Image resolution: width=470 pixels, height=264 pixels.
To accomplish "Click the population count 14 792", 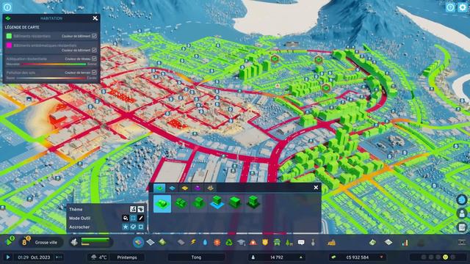I will tap(276, 257).
